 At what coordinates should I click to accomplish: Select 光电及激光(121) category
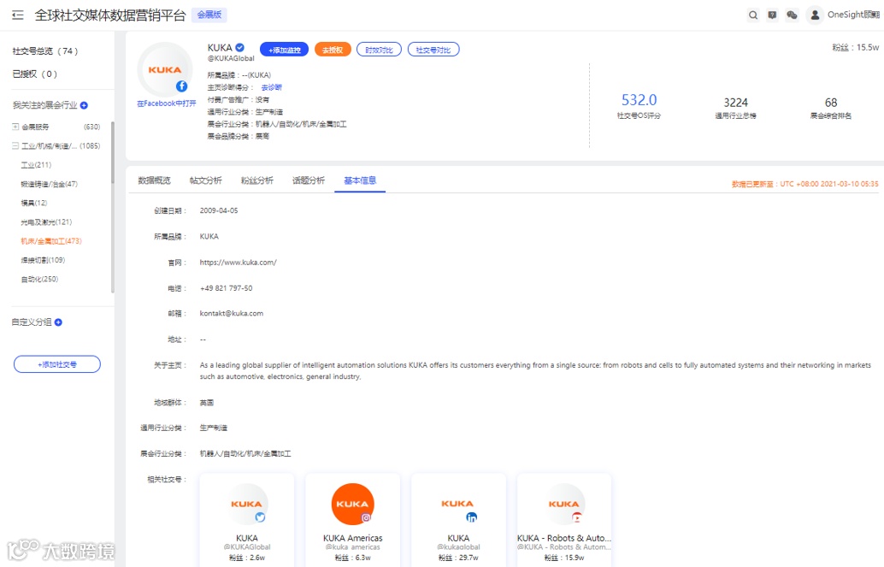pyautogui.click(x=46, y=221)
